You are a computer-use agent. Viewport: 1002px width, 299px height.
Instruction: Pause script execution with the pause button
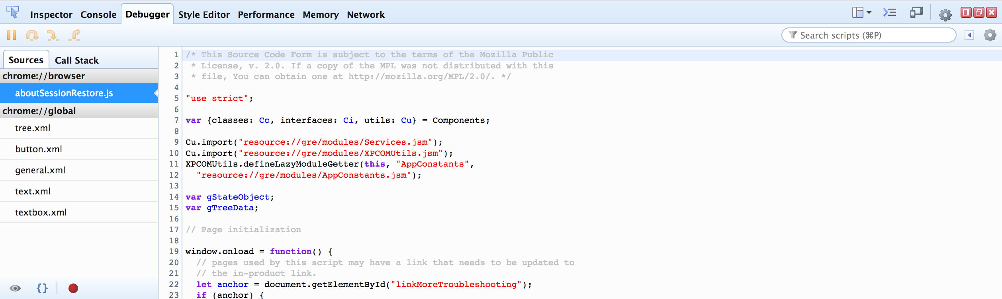tap(12, 35)
